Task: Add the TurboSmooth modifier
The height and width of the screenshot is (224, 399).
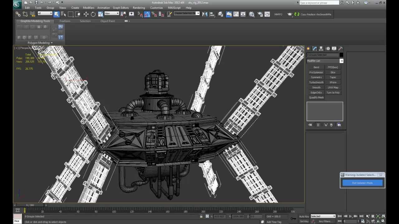Action: [316, 82]
